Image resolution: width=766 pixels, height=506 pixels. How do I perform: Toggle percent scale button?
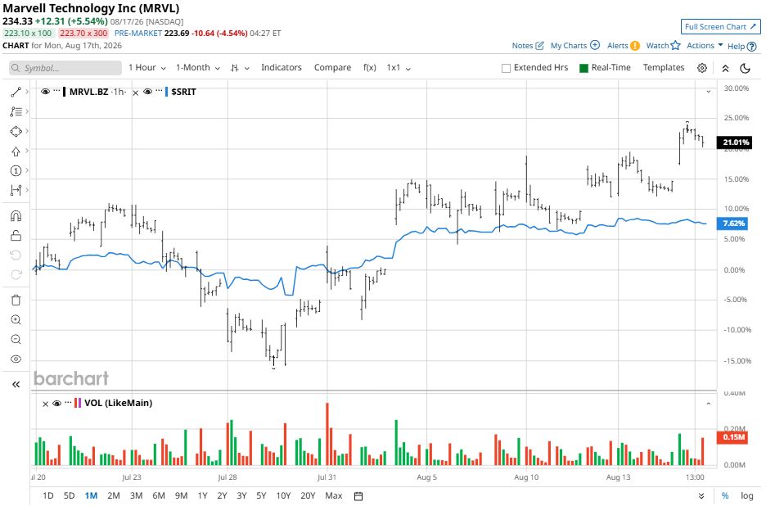[725, 495]
